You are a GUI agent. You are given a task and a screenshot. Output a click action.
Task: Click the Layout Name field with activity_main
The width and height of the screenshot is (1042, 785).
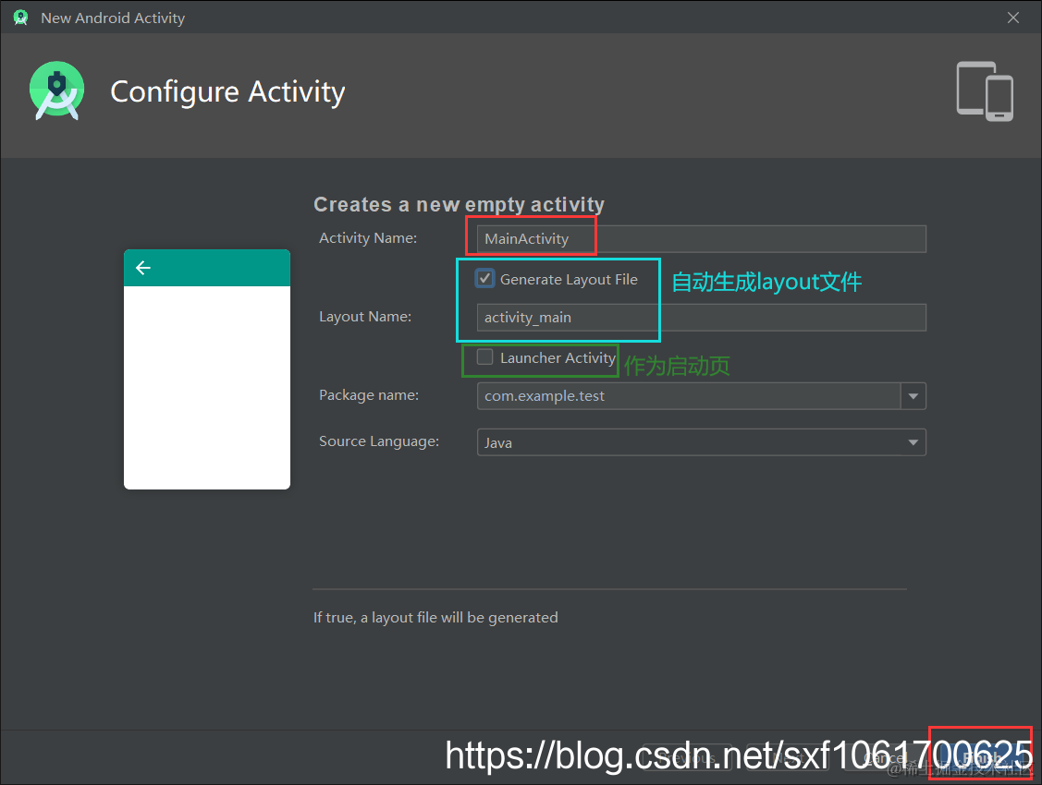[701, 318]
